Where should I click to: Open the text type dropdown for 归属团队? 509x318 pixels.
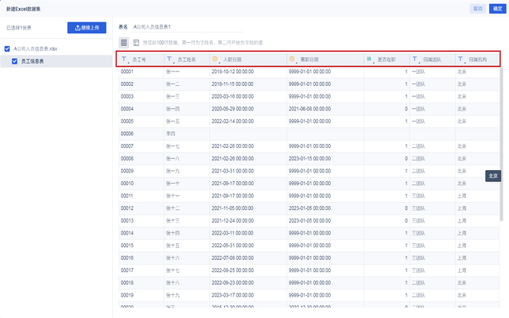[416, 60]
